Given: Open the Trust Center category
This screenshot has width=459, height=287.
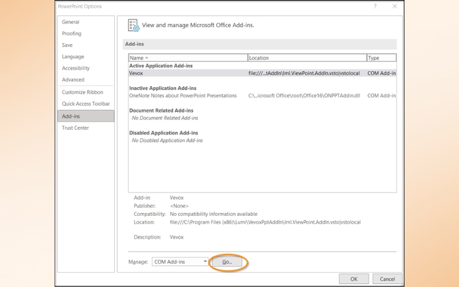Looking at the screenshot, I should point(75,127).
